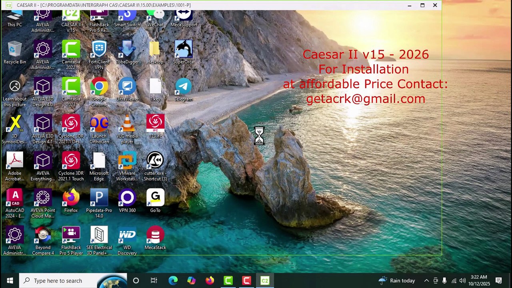Select the SuperOrca shortcut icon

[x=183, y=53]
